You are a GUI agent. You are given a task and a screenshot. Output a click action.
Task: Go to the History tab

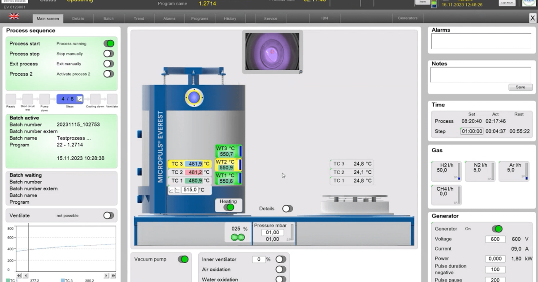click(230, 18)
